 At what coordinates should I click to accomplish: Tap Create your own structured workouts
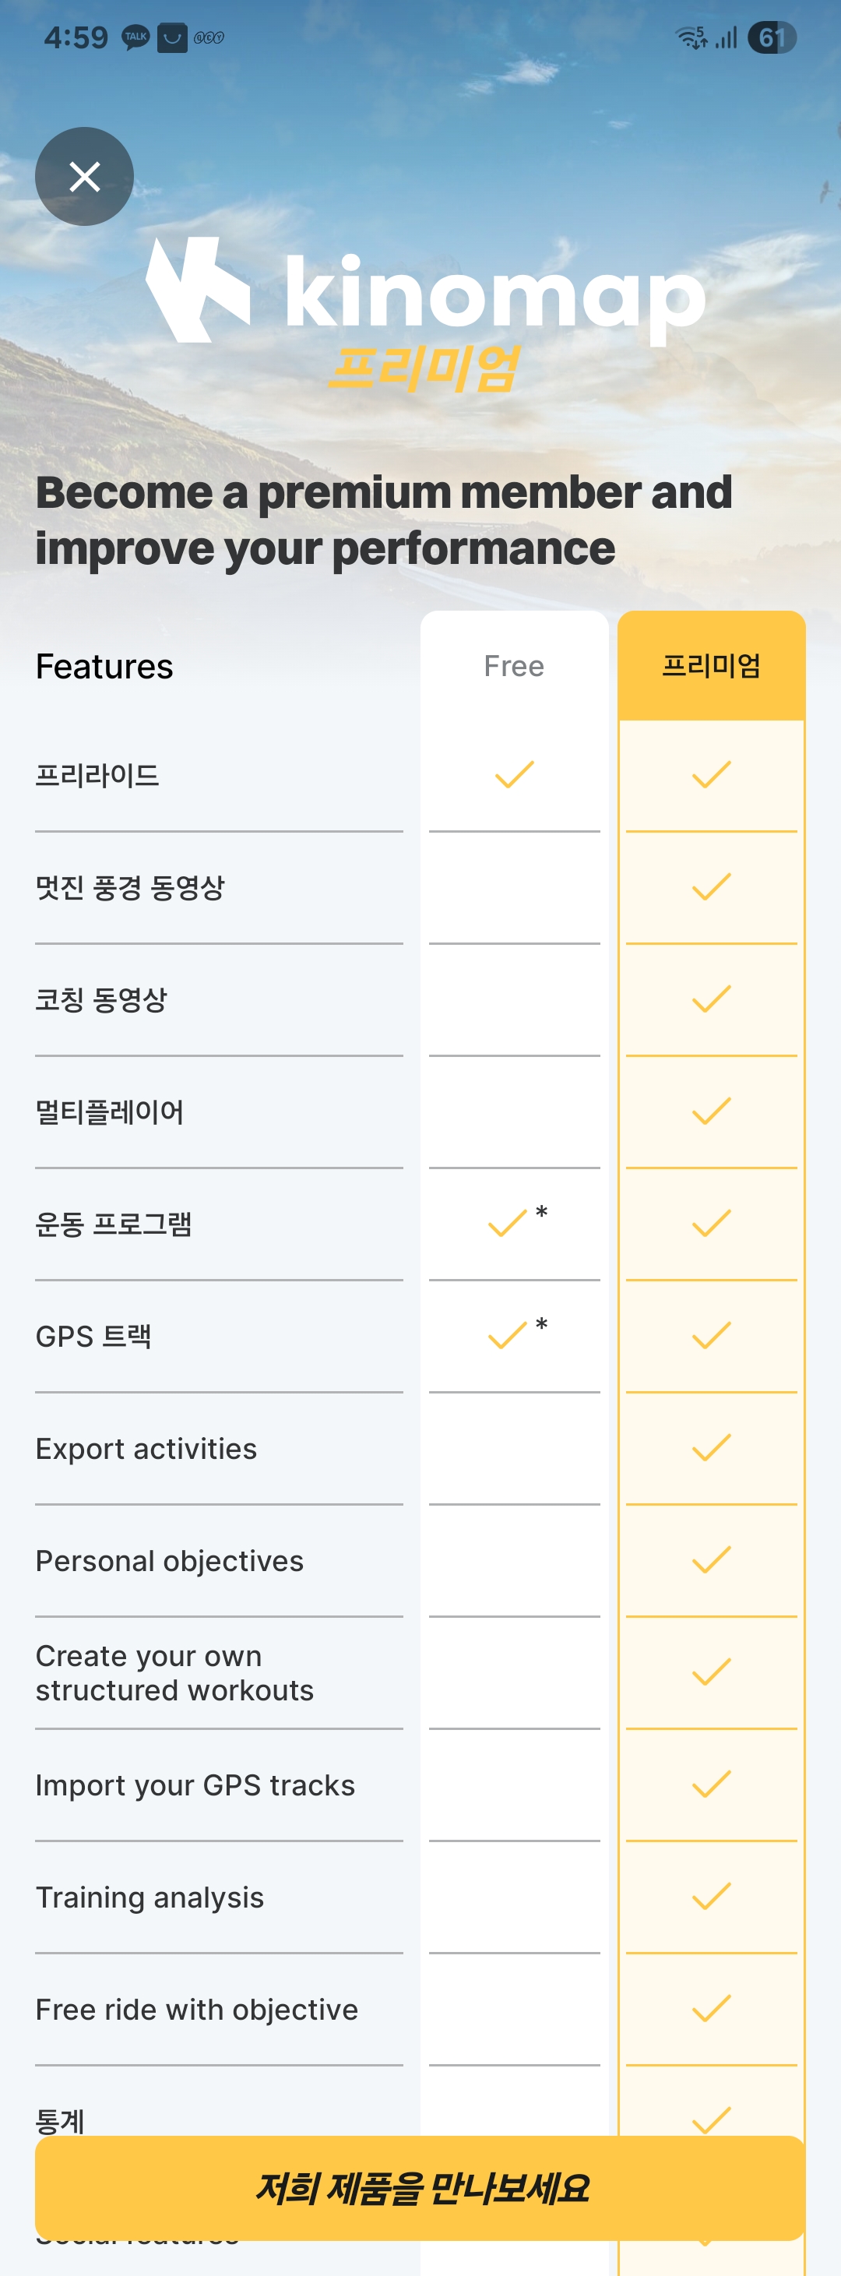[x=175, y=1672]
